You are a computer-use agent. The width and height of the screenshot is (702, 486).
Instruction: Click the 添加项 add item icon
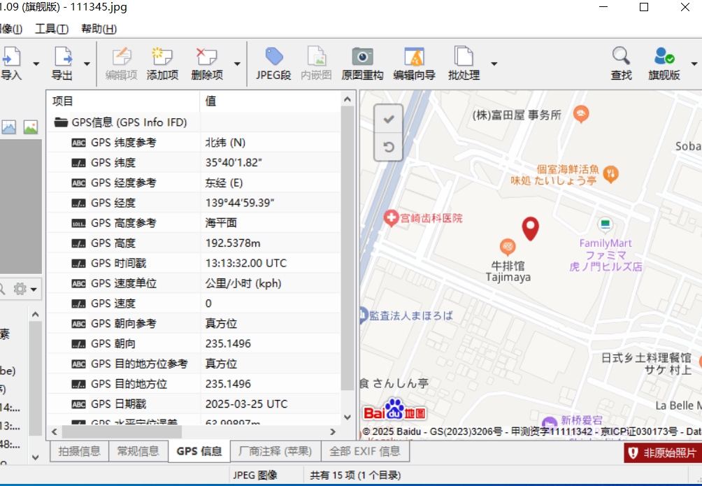162,57
